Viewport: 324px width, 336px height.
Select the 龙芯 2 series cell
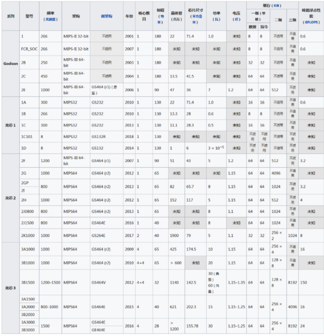10,198
